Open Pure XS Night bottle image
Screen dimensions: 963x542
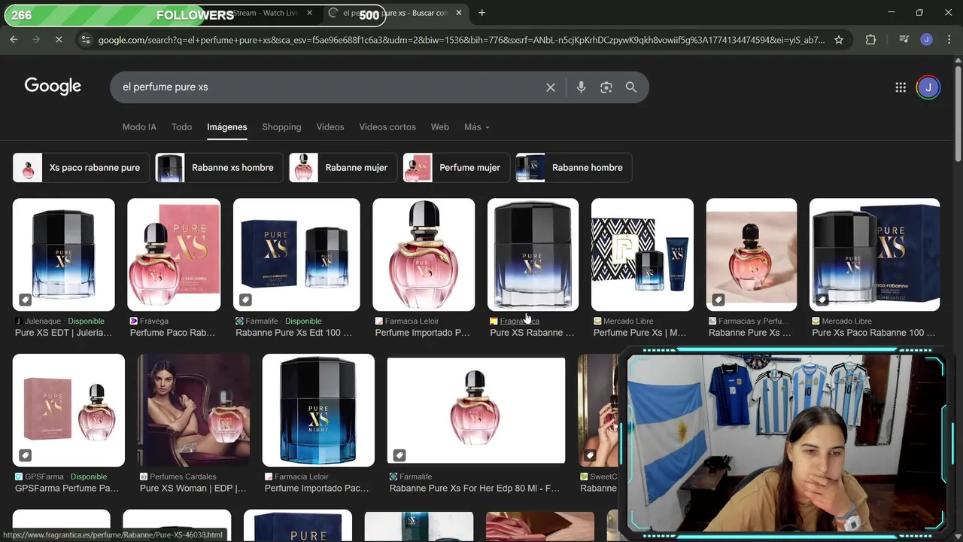click(318, 410)
